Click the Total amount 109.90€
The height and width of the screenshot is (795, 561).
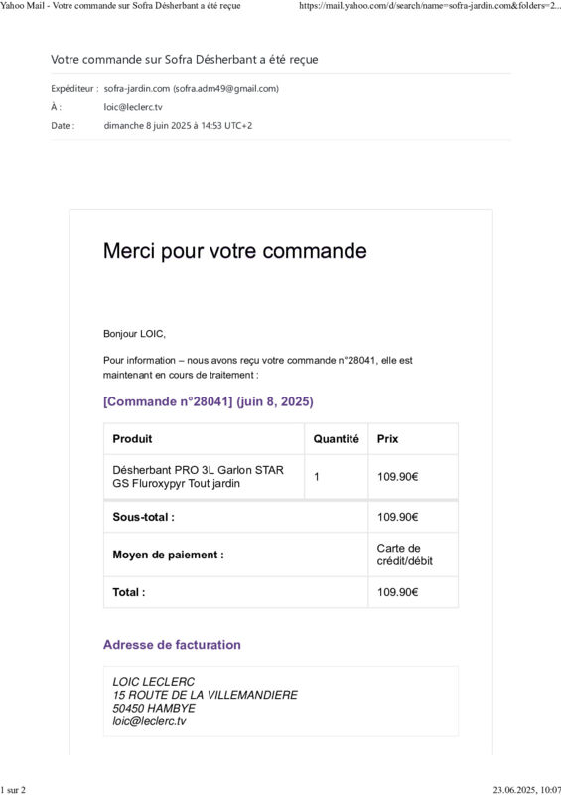(398, 592)
